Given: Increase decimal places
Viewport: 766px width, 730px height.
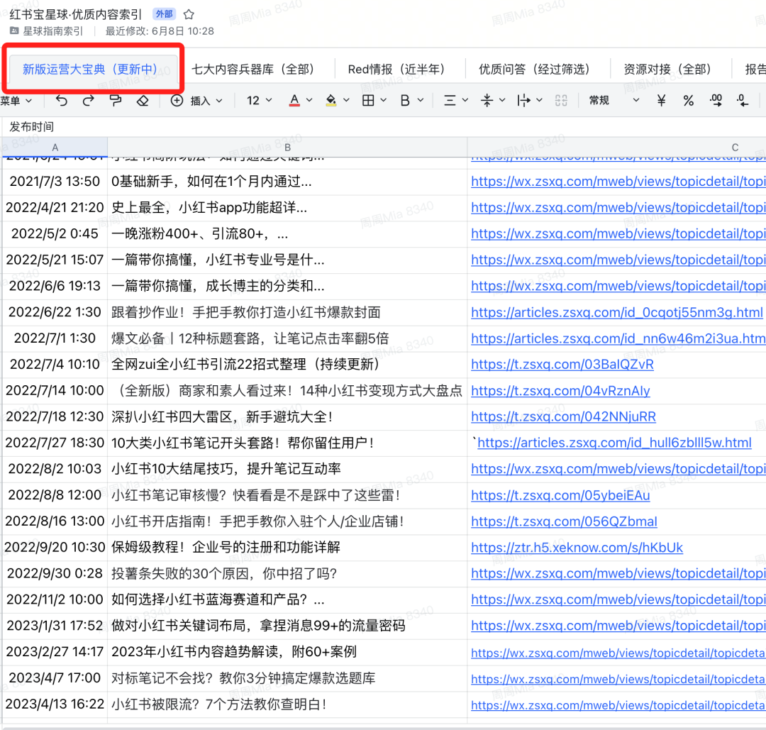Looking at the screenshot, I should coord(716,101).
